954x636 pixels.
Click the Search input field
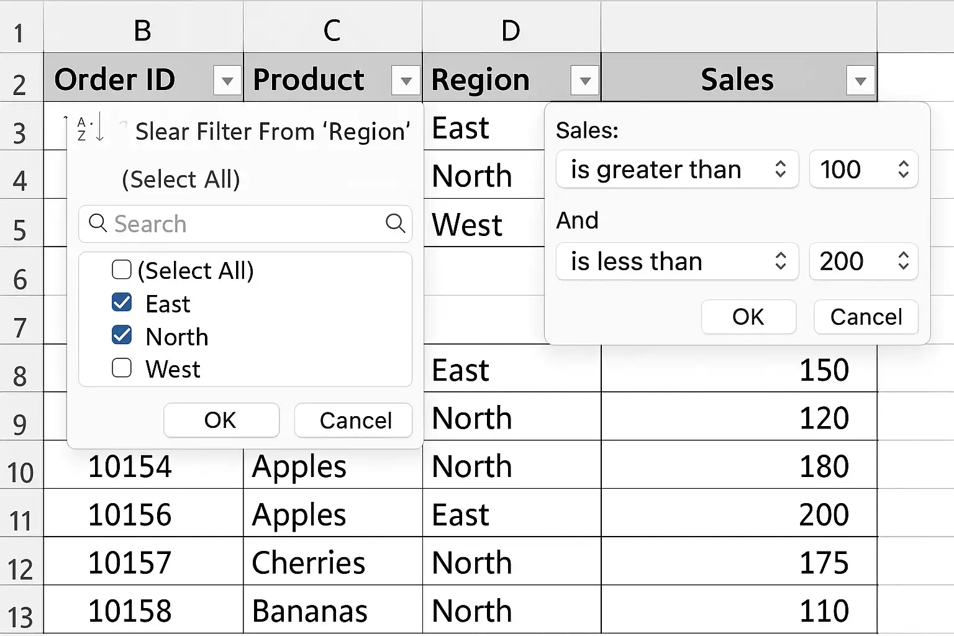245,224
